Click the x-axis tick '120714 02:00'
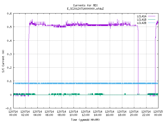This screenshot has width=163, height=122. pos(25,113)
